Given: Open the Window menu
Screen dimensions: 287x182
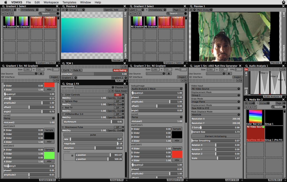Looking at the screenshot, I should click(86, 2).
